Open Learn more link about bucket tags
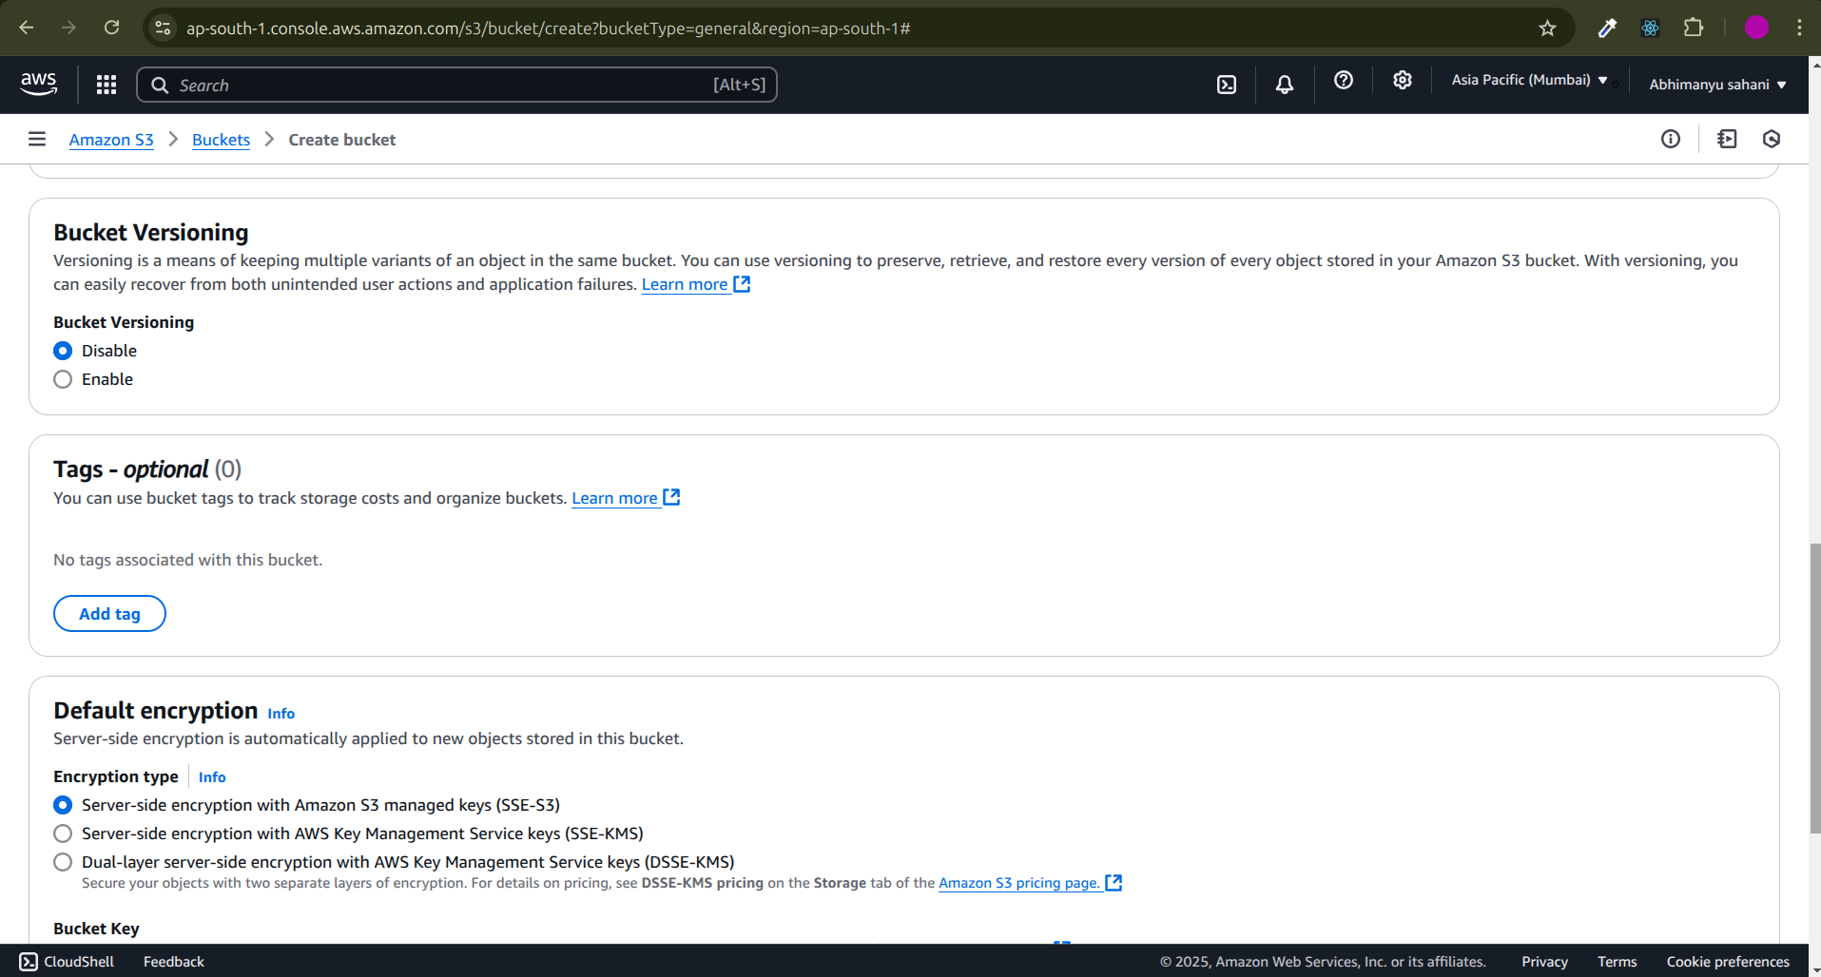The height and width of the screenshot is (977, 1821). (x=626, y=498)
